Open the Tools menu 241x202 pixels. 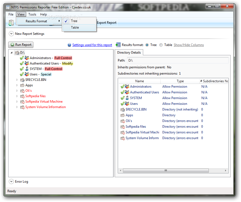[x=32, y=14]
